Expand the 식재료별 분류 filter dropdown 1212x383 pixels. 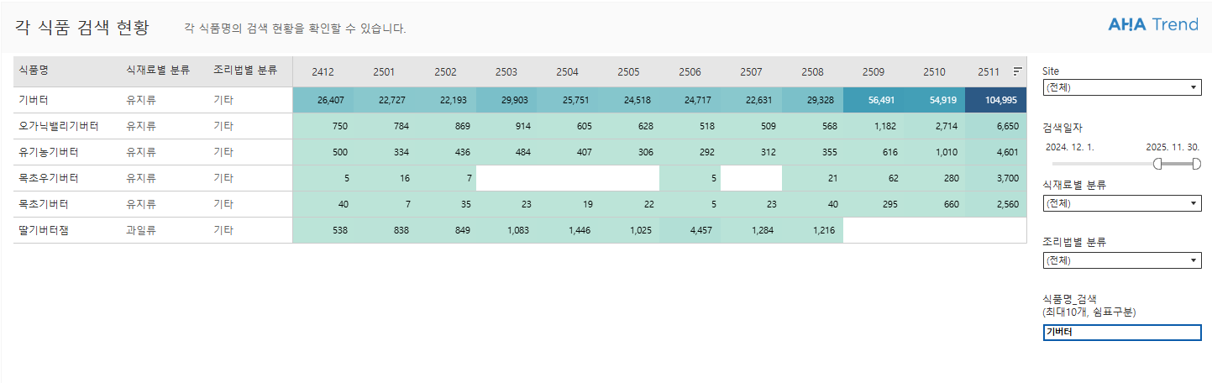pyautogui.click(x=1121, y=203)
